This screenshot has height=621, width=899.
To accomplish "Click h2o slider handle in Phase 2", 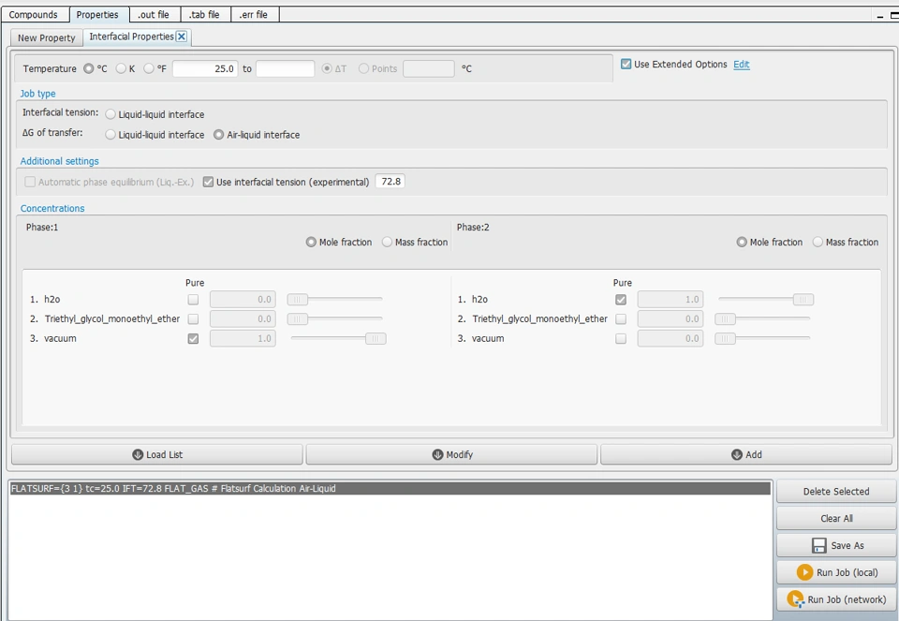I will coord(803,300).
